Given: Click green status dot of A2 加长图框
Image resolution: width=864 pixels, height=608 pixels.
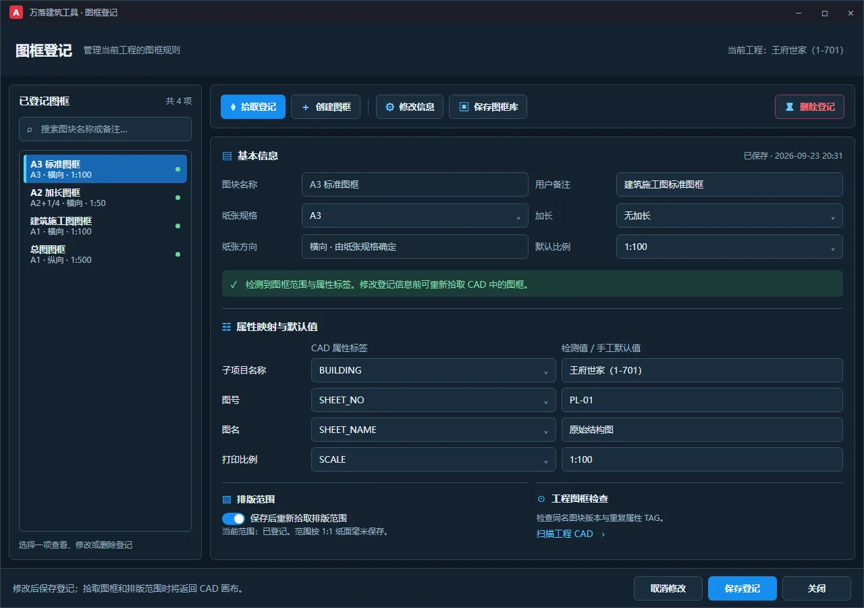Looking at the screenshot, I should [x=178, y=198].
